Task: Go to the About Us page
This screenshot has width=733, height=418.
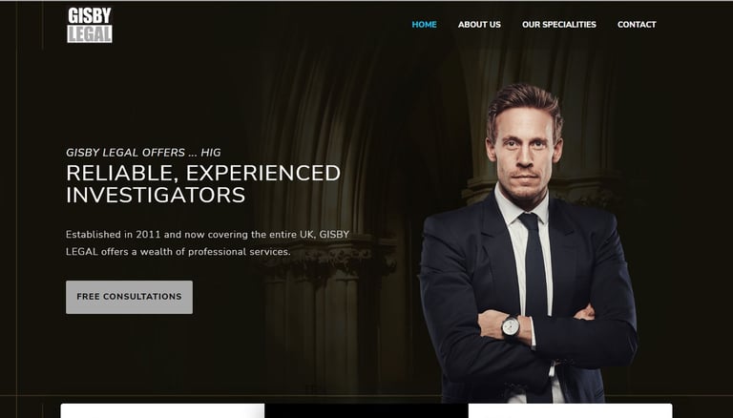Action: pyautogui.click(x=479, y=24)
